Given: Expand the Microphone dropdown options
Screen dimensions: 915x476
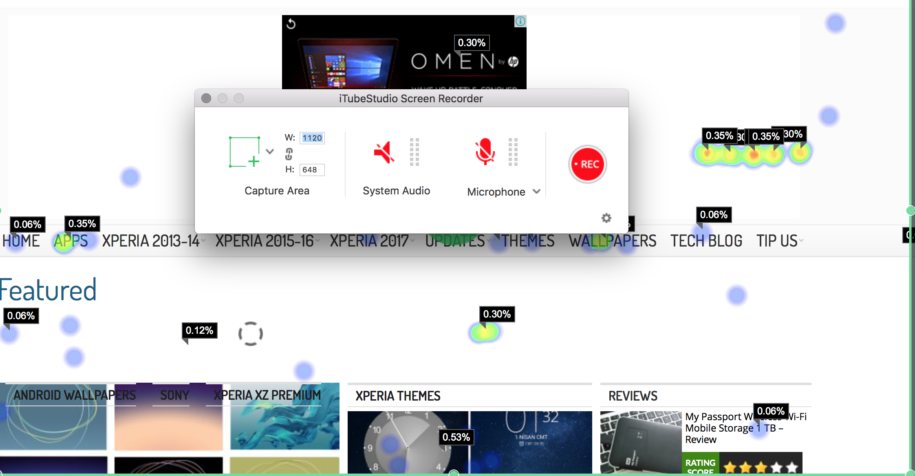Looking at the screenshot, I should pos(536,191).
